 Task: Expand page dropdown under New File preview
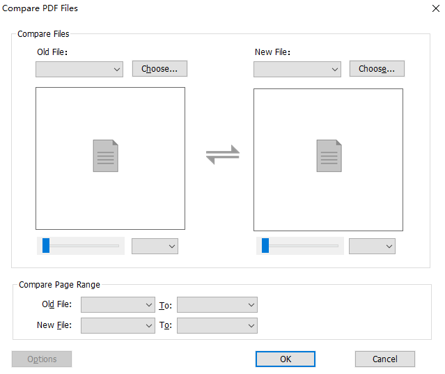[x=372, y=246]
